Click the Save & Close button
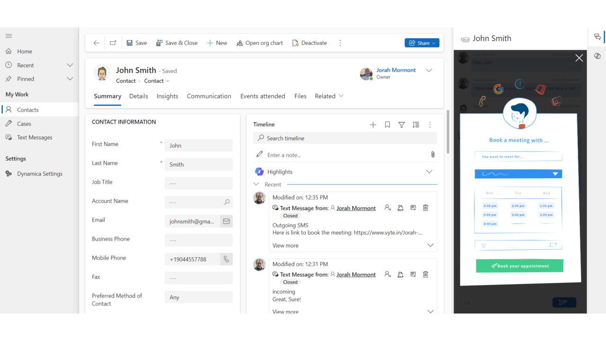This screenshot has width=606, height=341. coord(177,43)
